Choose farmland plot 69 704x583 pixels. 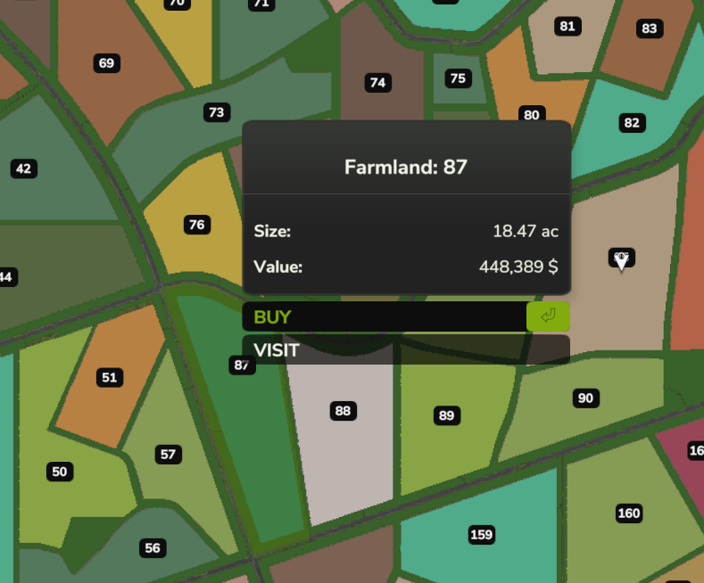tap(106, 63)
